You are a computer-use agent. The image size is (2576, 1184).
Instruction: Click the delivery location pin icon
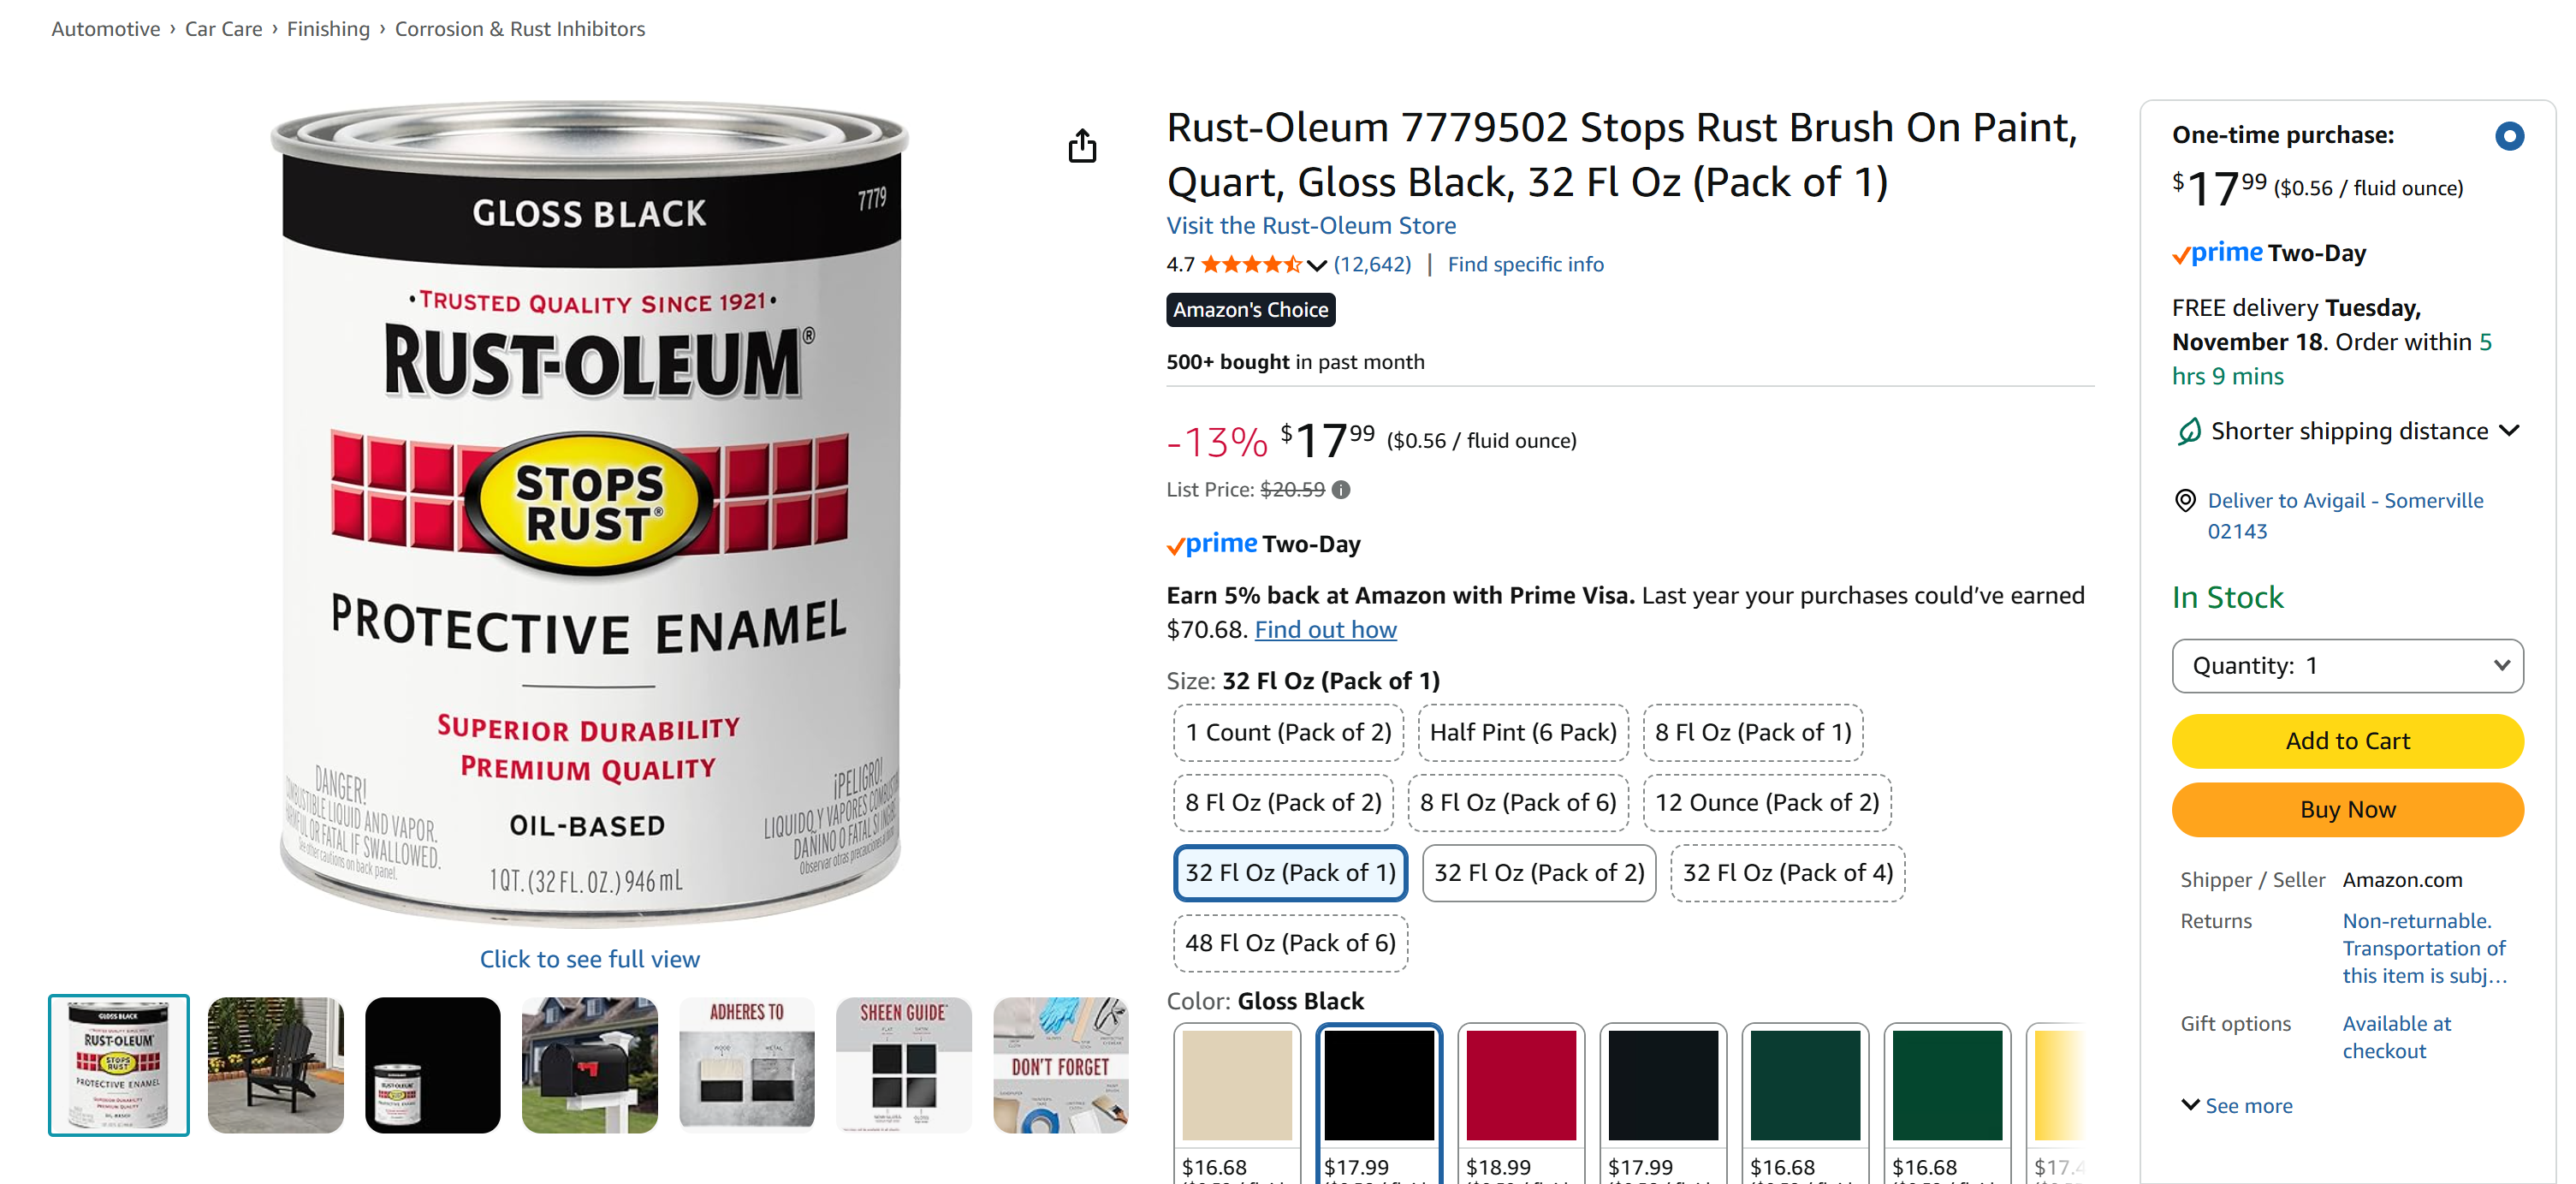pos(2186,500)
